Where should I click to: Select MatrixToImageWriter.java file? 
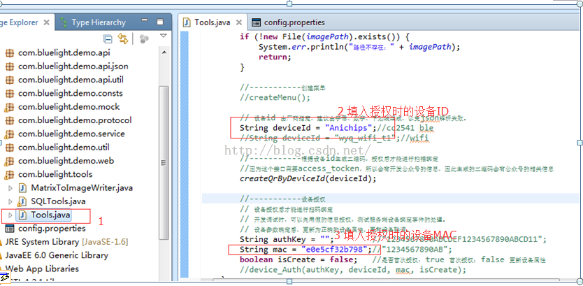[82, 188]
